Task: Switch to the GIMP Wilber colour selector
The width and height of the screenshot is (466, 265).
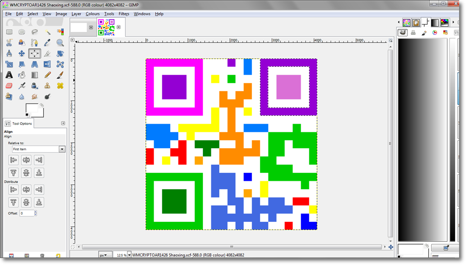Action: [403, 33]
